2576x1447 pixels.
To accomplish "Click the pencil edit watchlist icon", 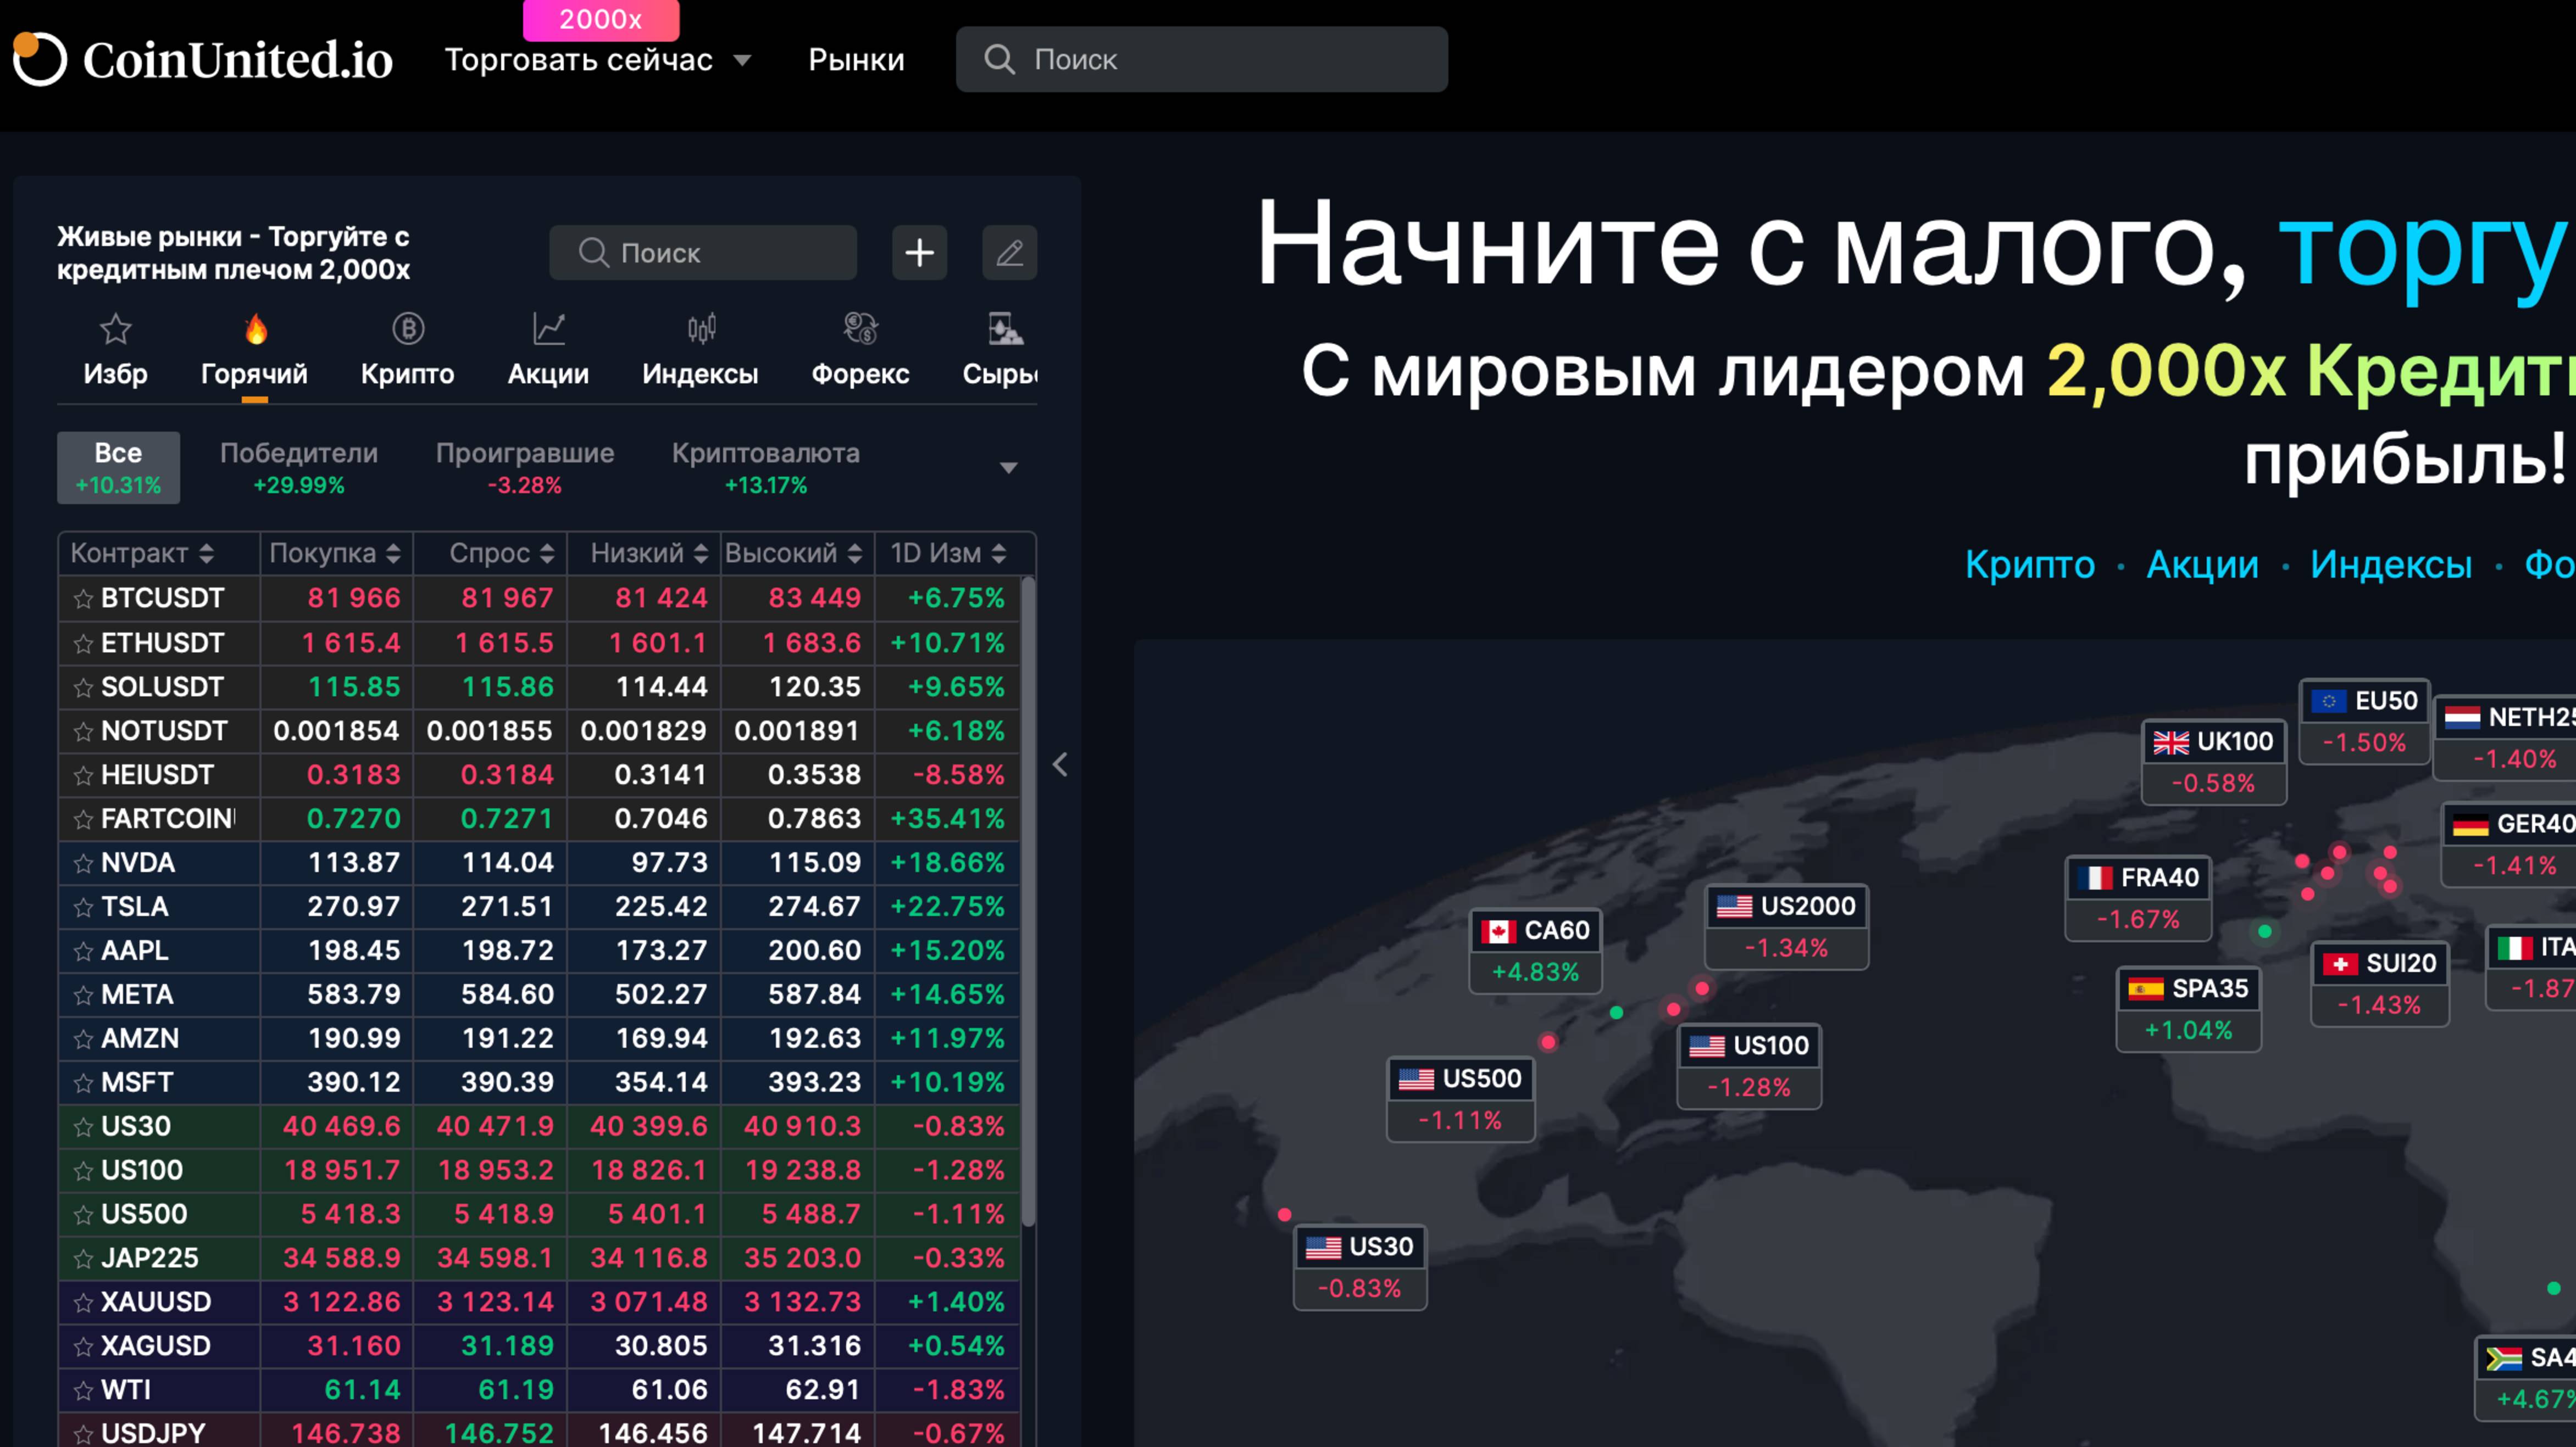I will pos(1009,253).
